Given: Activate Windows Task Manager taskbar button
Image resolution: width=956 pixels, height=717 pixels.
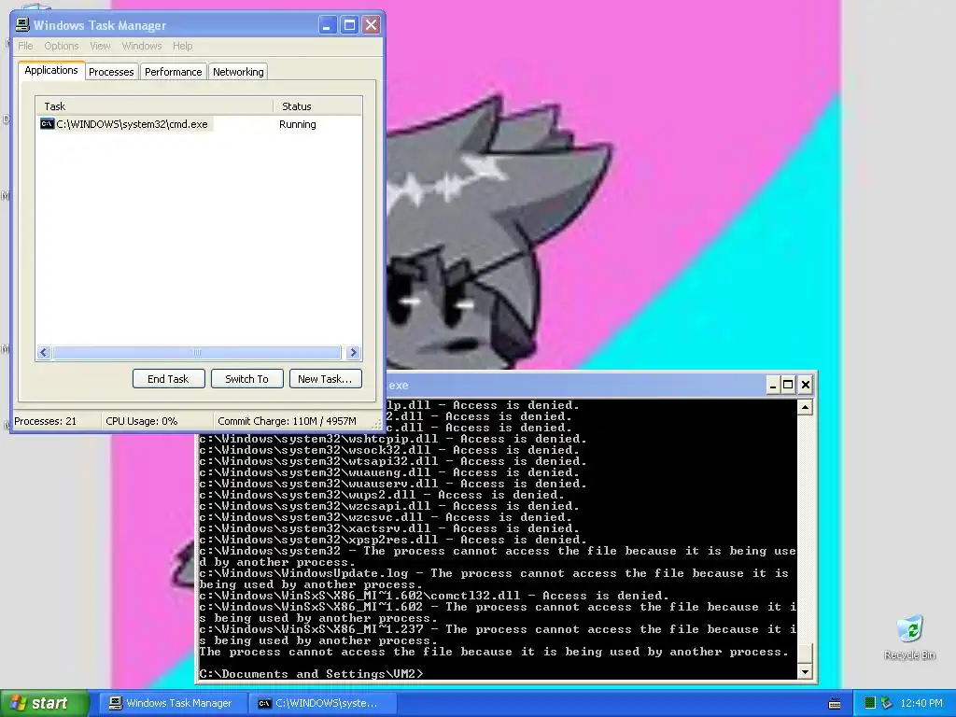Looking at the screenshot, I should tap(172, 703).
